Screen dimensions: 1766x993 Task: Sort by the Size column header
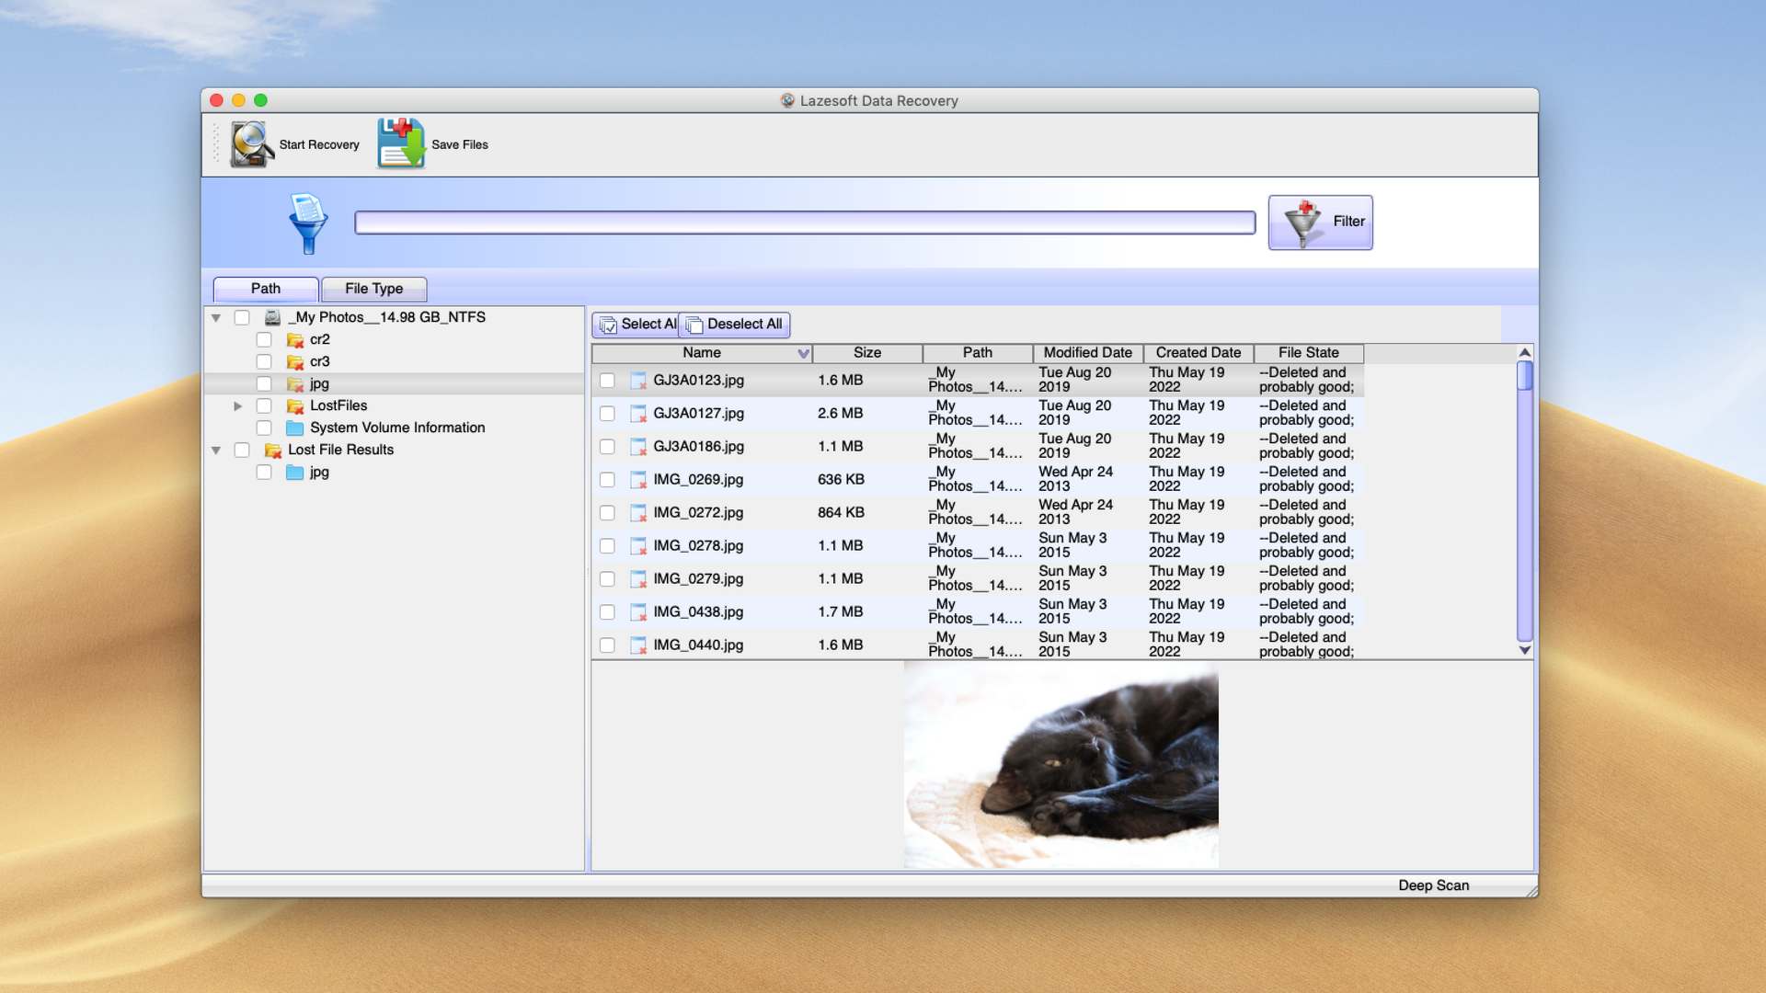click(867, 353)
